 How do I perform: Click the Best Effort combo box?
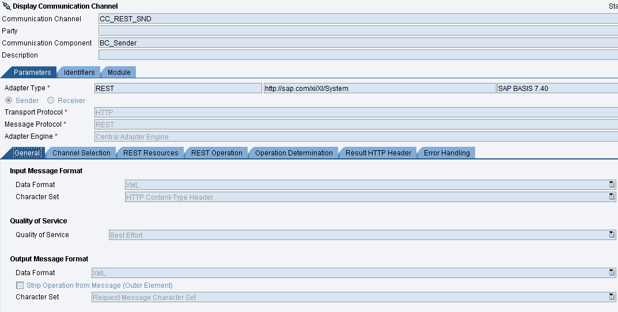(x=362, y=235)
